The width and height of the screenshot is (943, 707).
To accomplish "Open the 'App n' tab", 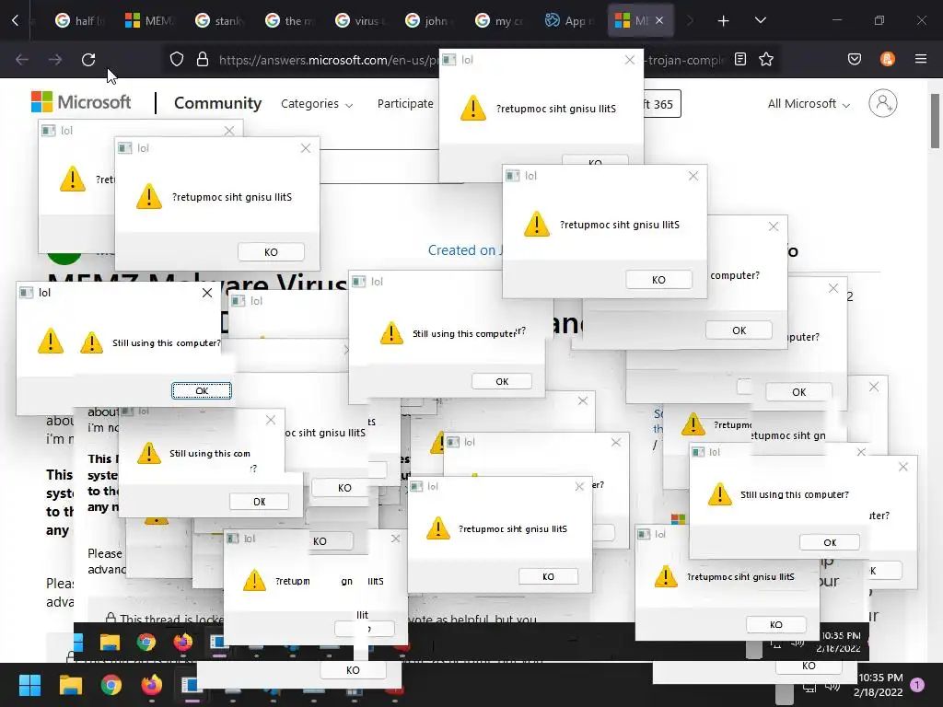I will pos(569,20).
